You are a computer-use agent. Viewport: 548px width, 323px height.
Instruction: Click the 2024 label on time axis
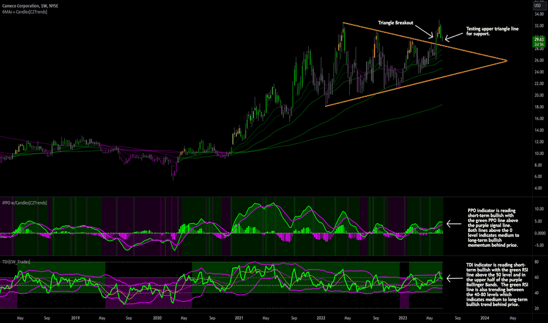pyautogui.click(x=484, y=318)
